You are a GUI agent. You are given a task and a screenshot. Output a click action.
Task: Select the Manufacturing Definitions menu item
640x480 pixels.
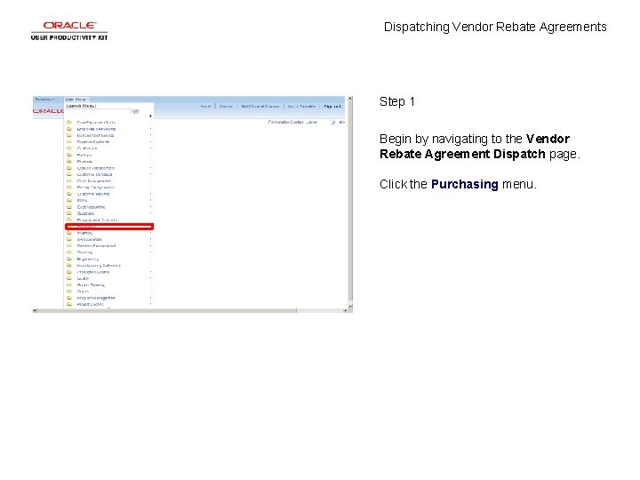(99, 265)
